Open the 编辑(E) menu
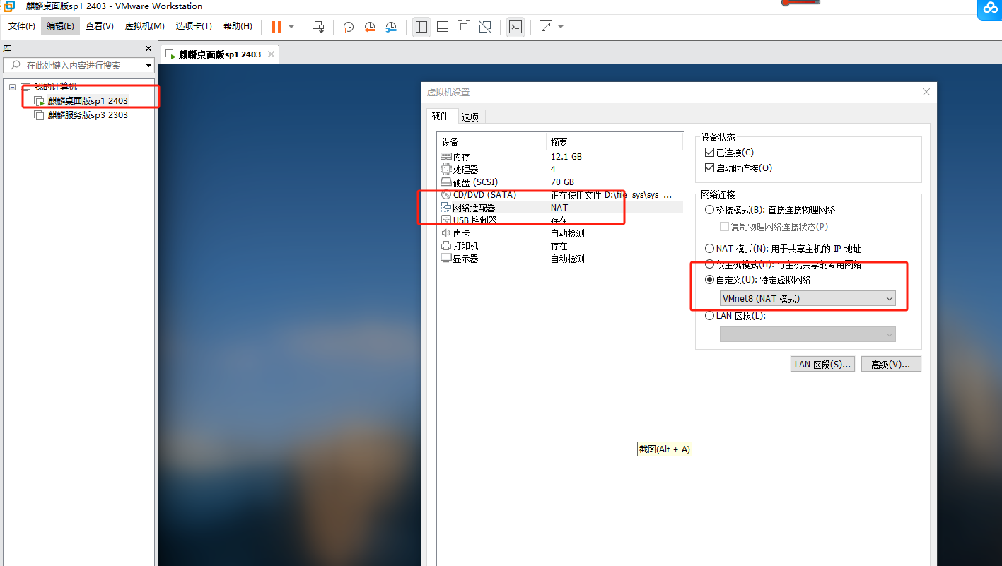Viewport: 1002px width, 566px height. coord(60,26)
